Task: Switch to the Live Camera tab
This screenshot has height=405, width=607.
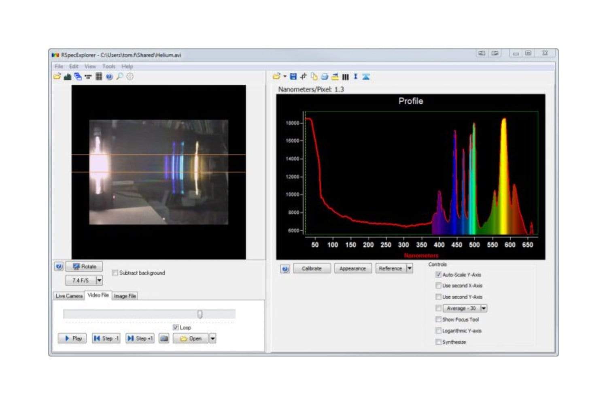Action: (69, 296)
